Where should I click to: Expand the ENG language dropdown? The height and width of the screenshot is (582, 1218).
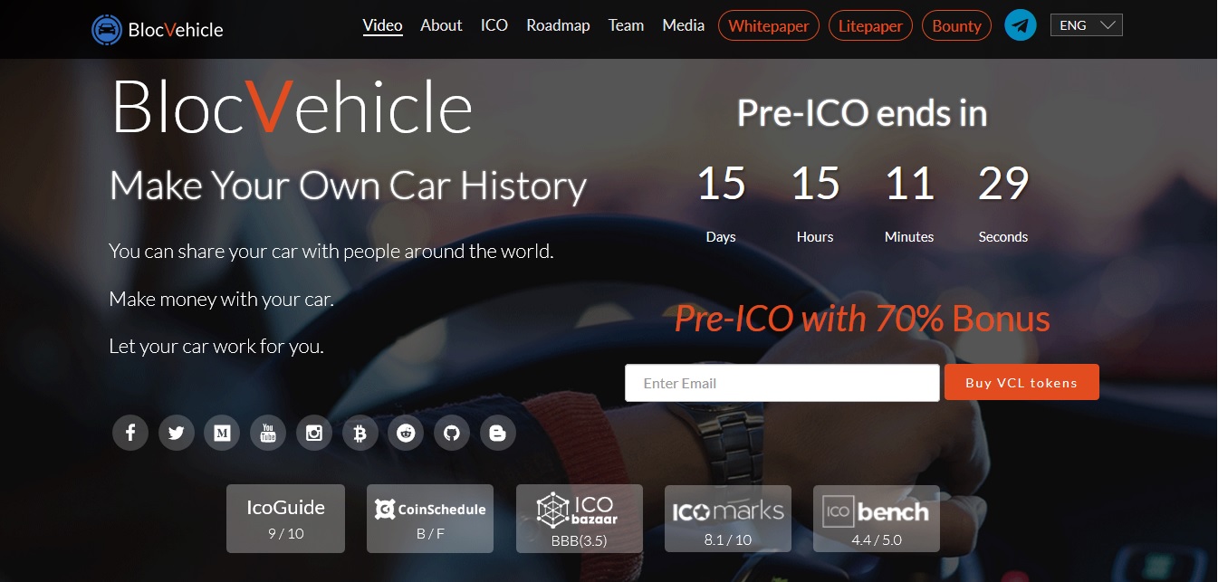[1086, 25]
